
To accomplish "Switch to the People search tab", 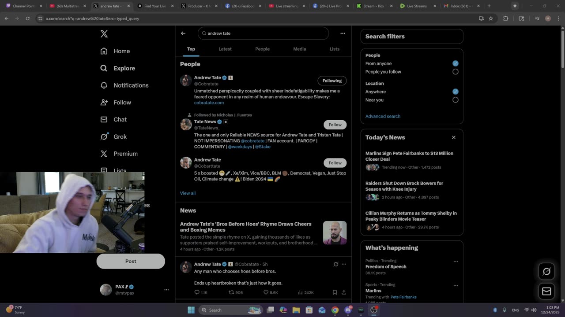I will coord(262,49).
